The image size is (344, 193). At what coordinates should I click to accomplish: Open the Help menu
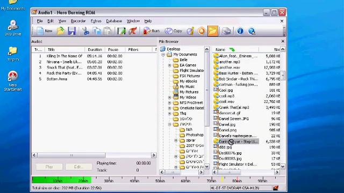tap(148, 21)
